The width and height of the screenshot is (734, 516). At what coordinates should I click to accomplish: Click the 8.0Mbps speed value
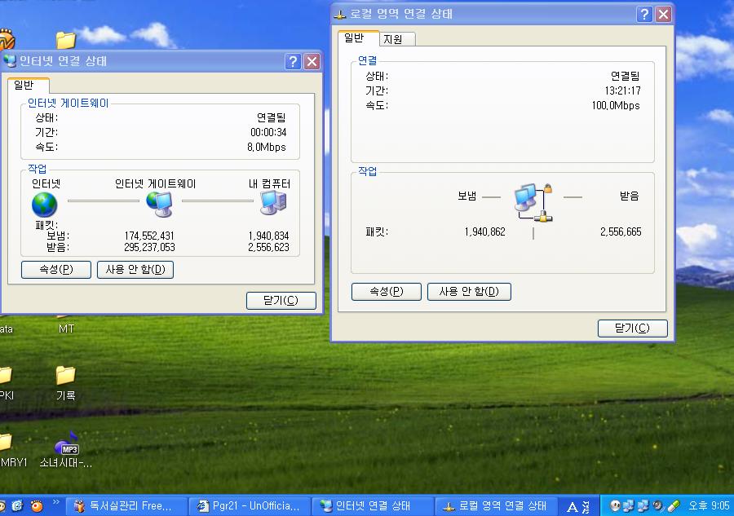(x=267, y=148)
